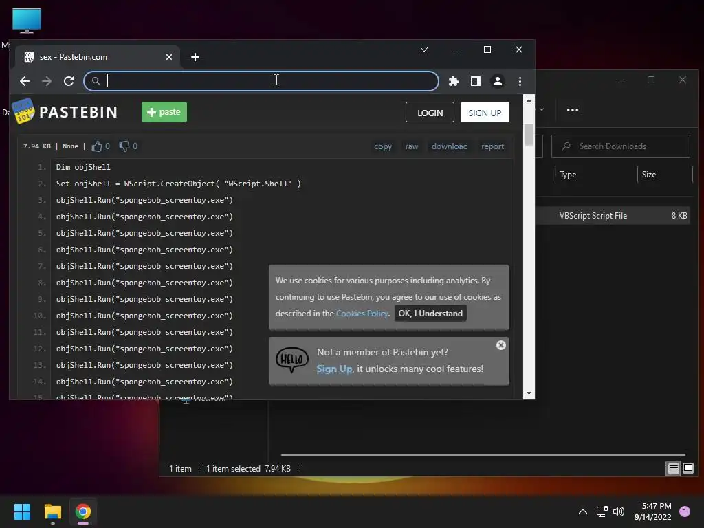This screenshot has width=704, height=528.
Task: Click the copy link above the code
Action: pyautogui.click(x=383, y=146)
